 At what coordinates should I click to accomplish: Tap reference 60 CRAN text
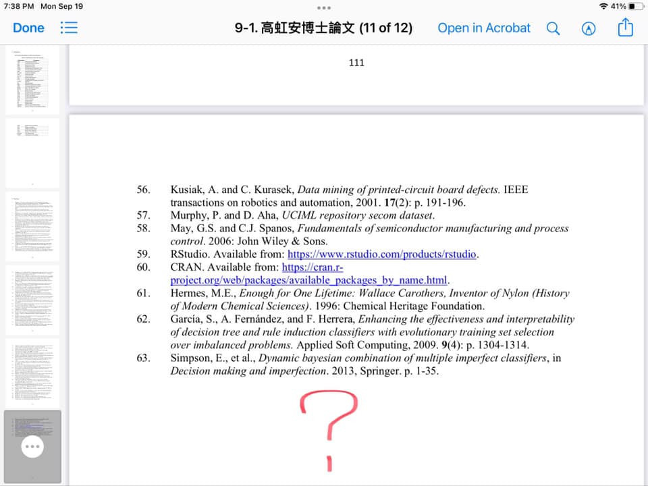pyautogui.click(x=224, y=267)
